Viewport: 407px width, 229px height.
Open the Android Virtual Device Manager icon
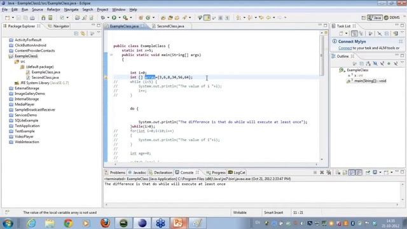50,18
